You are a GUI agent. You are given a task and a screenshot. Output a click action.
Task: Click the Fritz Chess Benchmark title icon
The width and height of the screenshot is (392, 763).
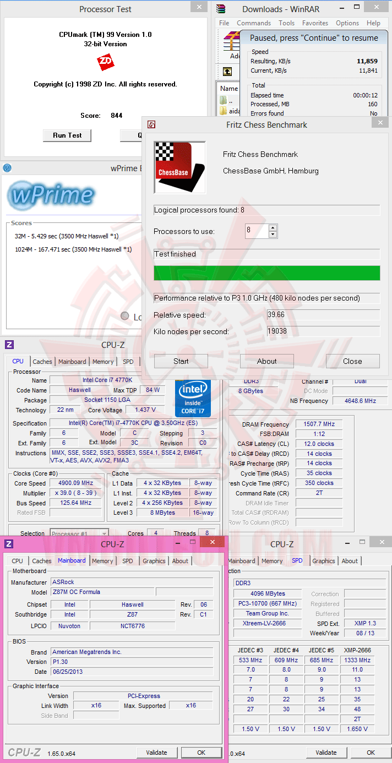(151, 125)
